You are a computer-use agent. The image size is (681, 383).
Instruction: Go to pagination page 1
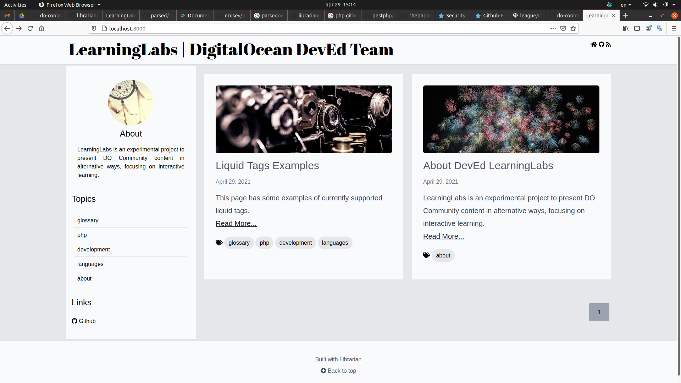(x=599, y=312)
